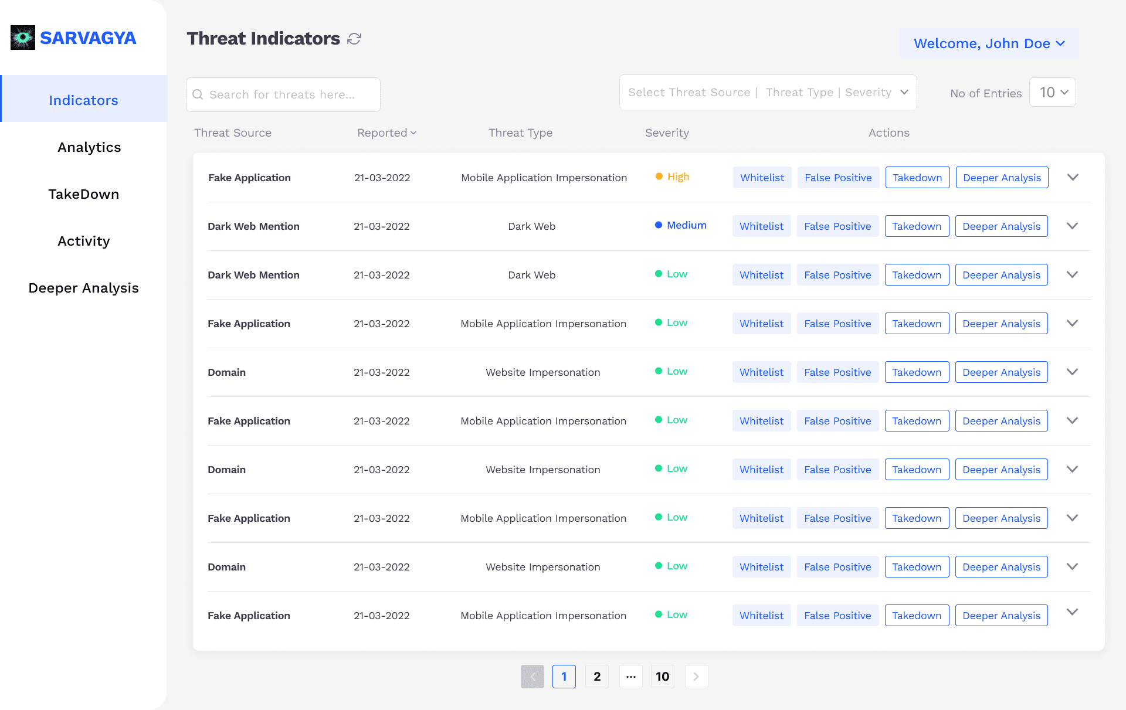The width and height of the screenshot is (1126, 710).
Task: Go to page 2
Action: (x=597, y=677)
